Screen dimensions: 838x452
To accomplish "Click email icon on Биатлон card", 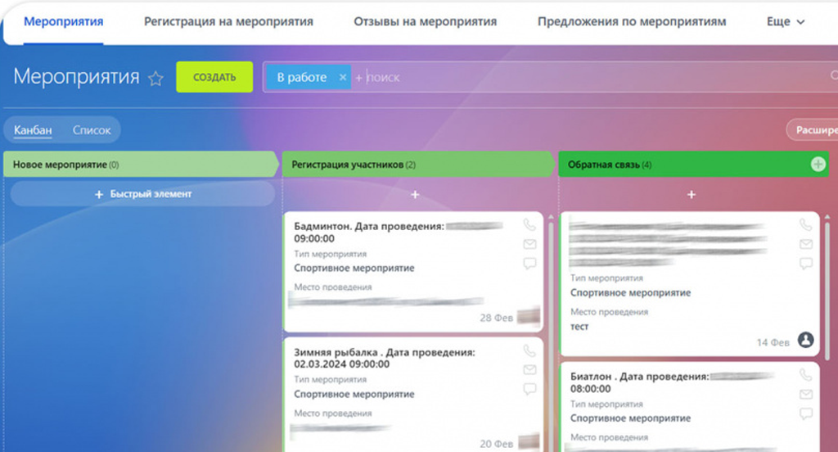I will (806, 395).
